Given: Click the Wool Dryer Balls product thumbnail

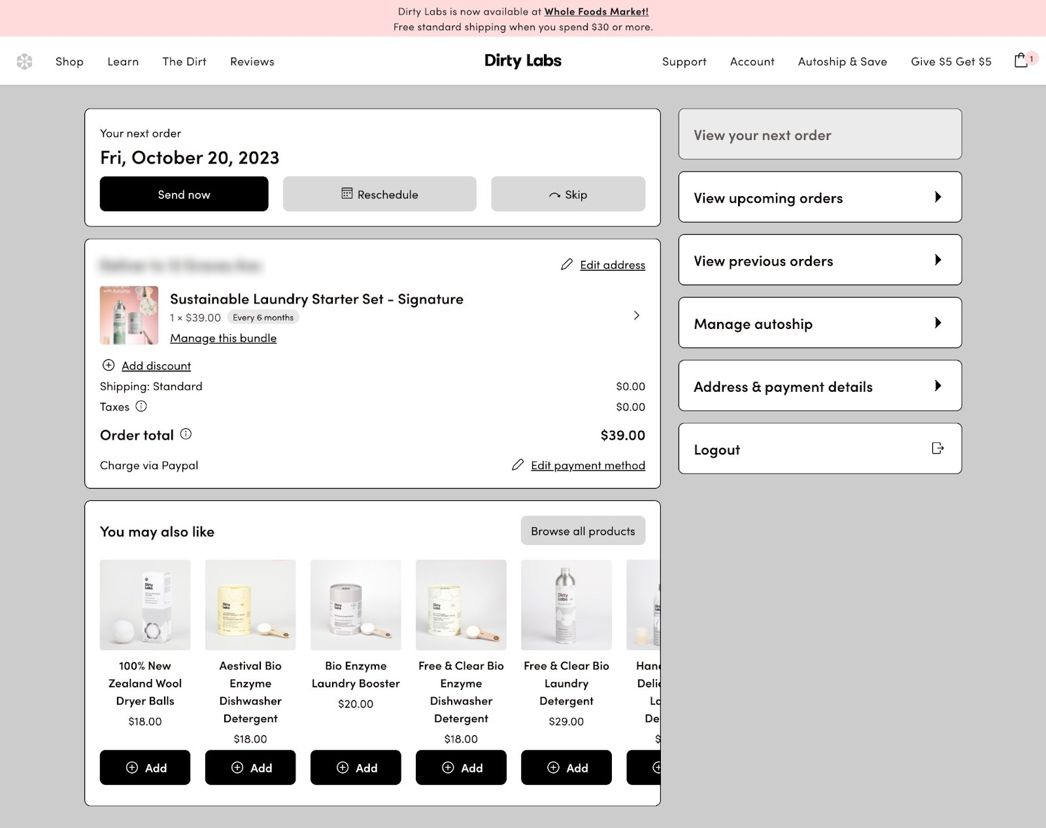Looking at the screenshot, I should pyautogui.click(x=144, y=604).
